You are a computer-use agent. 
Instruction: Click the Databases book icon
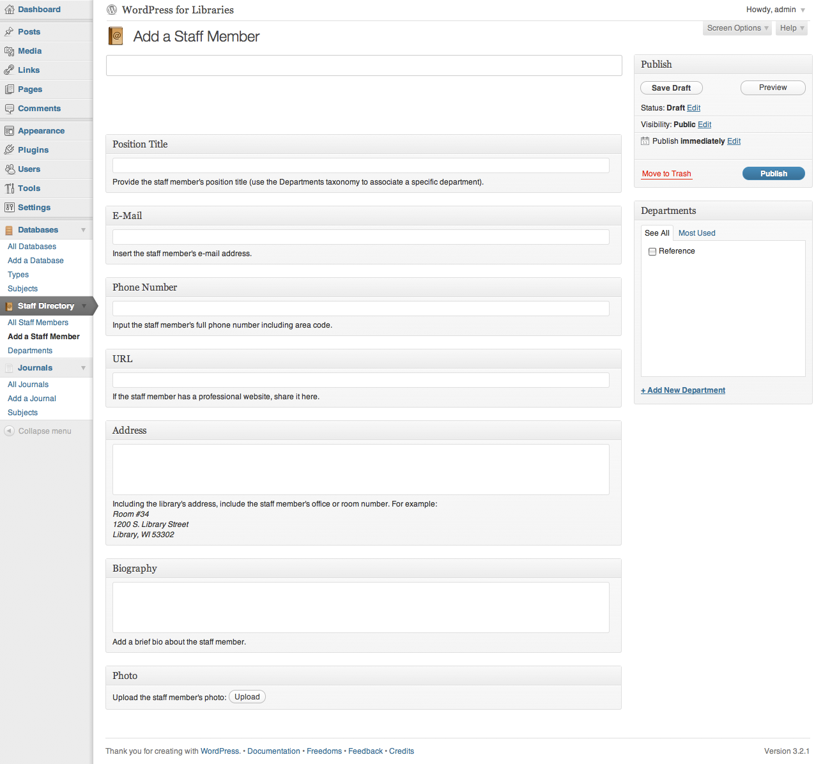pyautogui.click(x=9, y=230)
